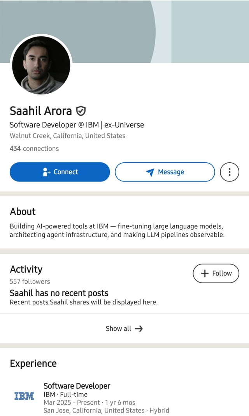
Task: Click the About description paragraph
Action: pos(117,230)
